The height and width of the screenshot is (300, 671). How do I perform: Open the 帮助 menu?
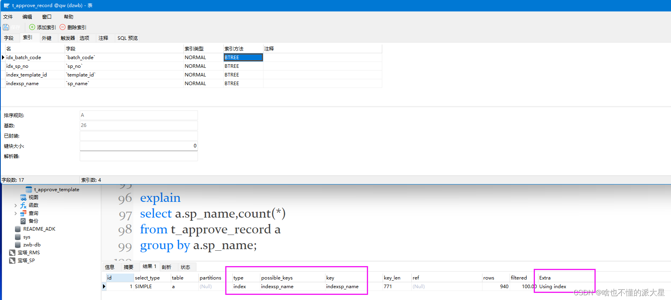tap(69, 17)
